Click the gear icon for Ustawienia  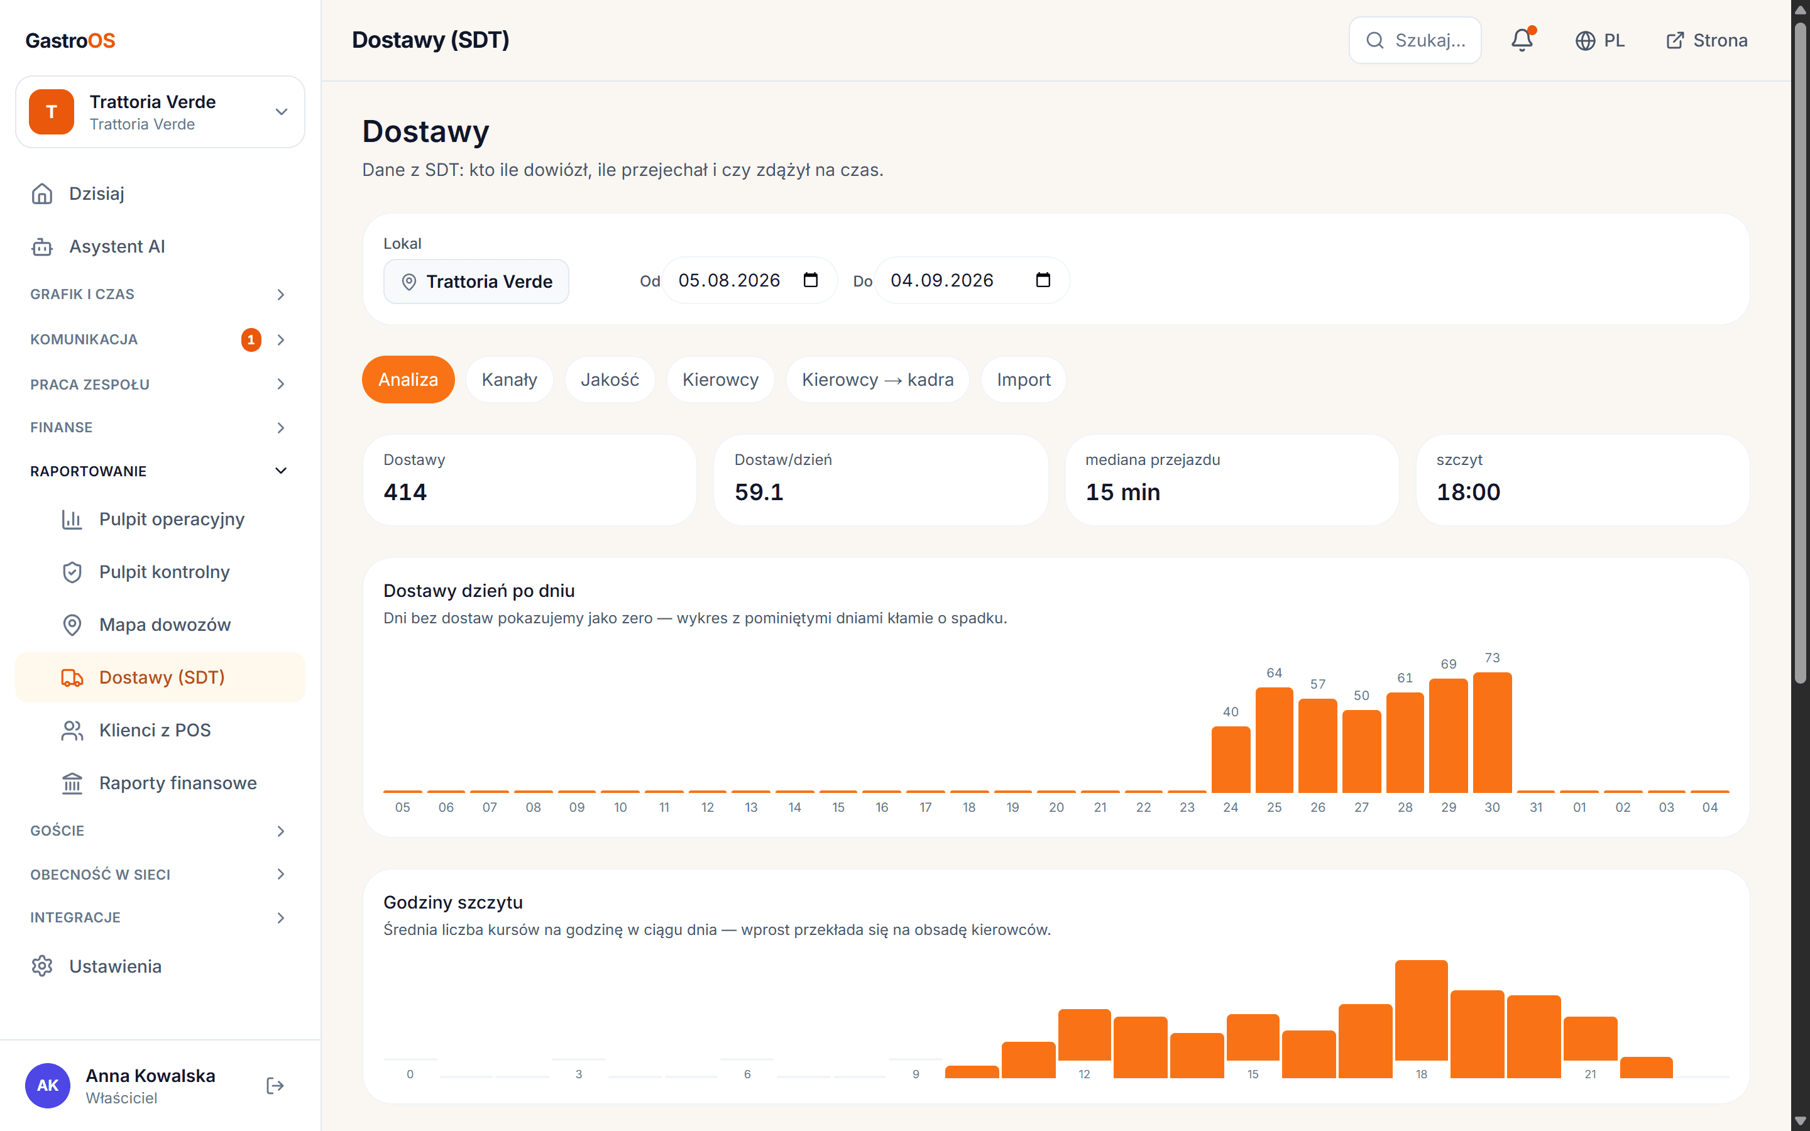(42, 966)
